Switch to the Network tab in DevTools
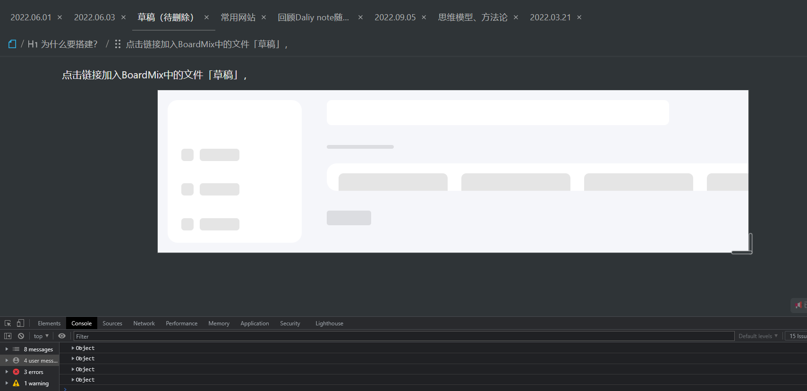This screenshot has height=391, width=807. coord(144,323)
